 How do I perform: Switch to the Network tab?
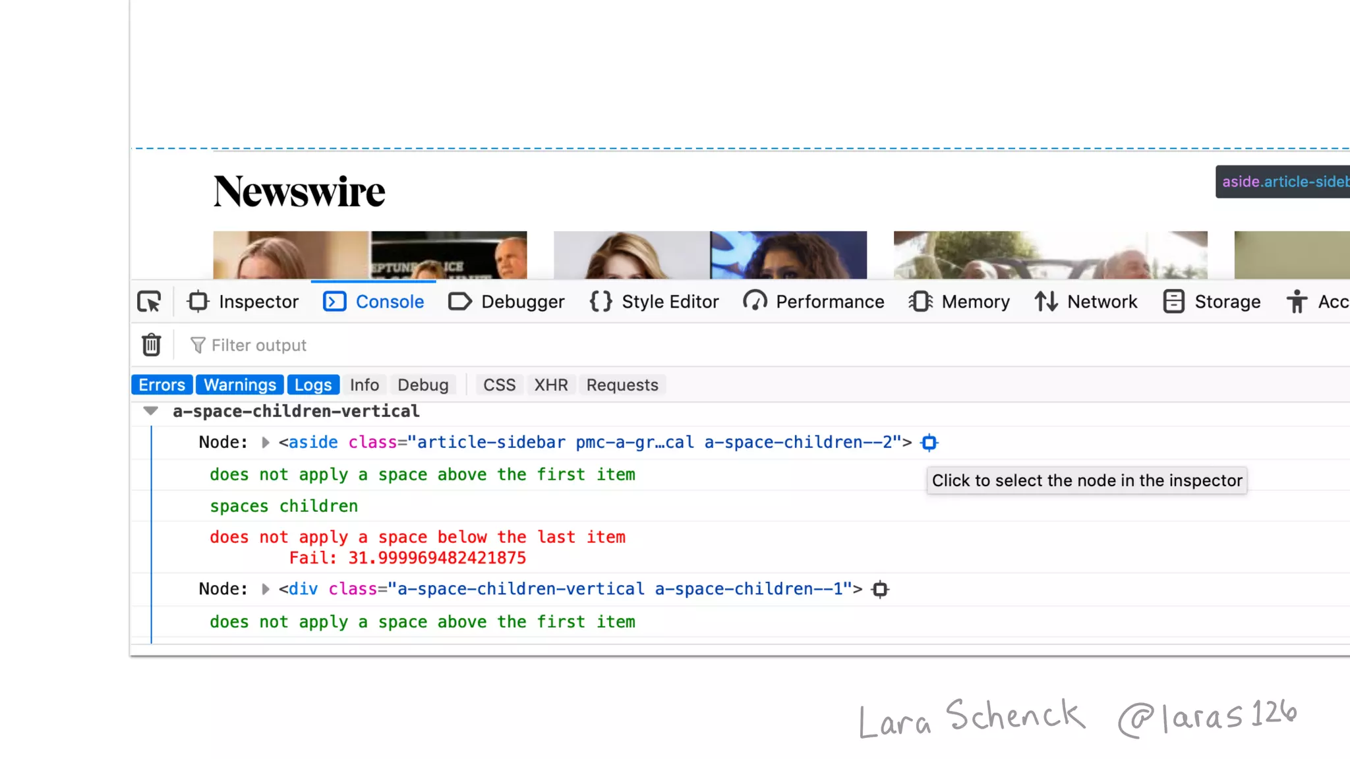1086,302
